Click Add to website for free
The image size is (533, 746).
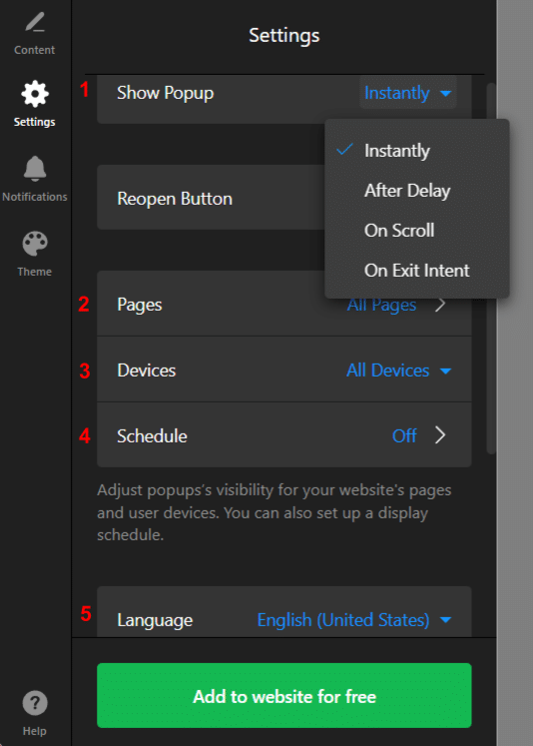tap(284, 696)
